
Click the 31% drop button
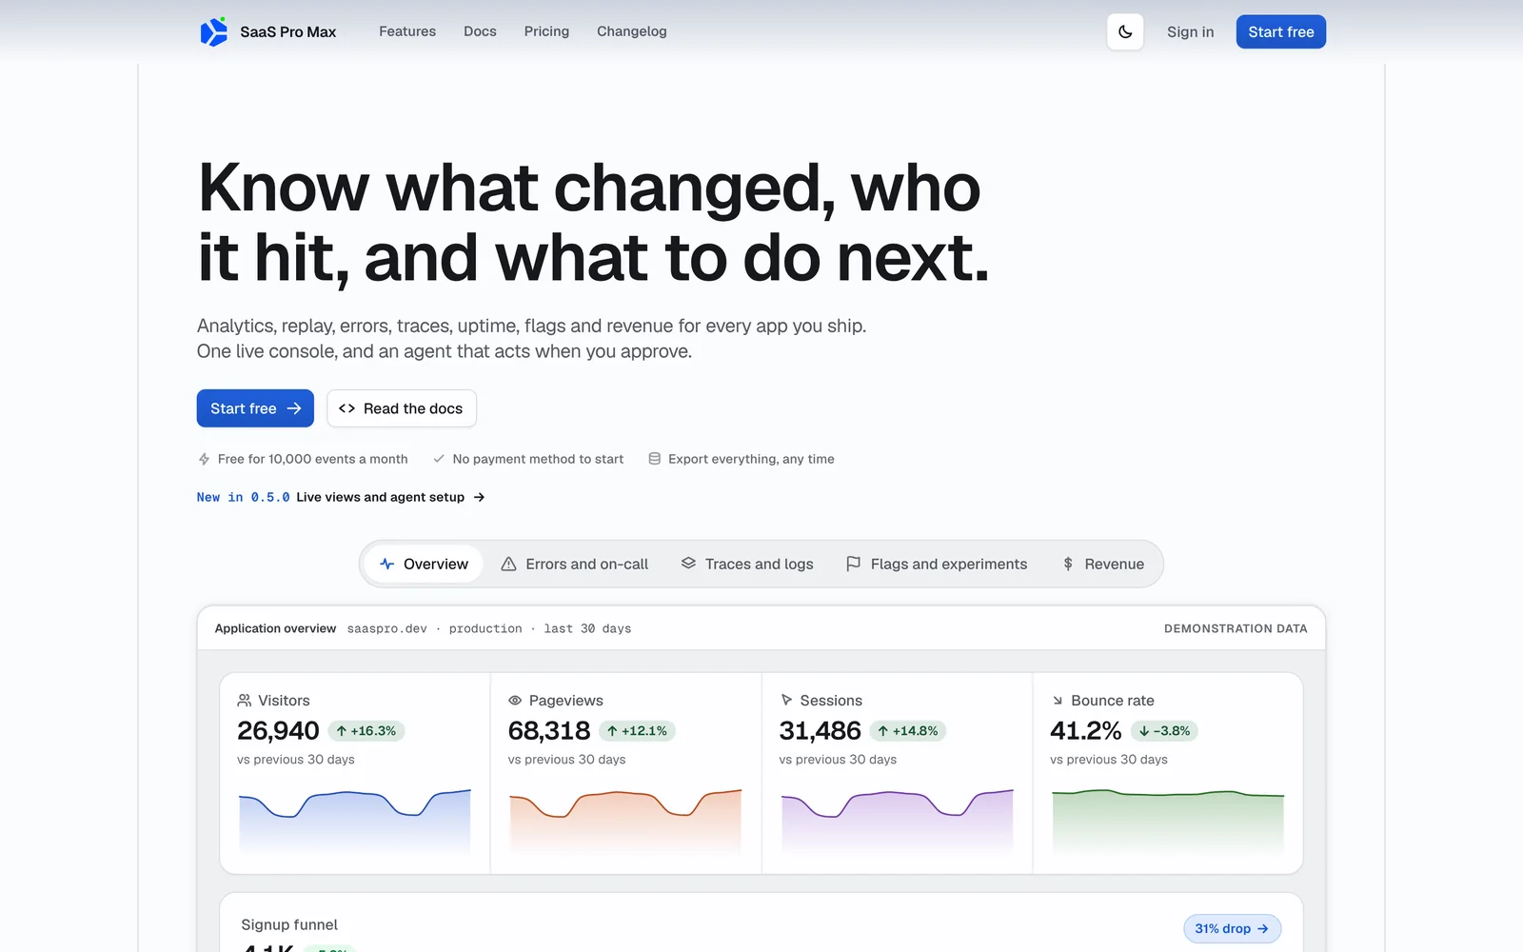pyautogui.click(x=1232, y=928)
